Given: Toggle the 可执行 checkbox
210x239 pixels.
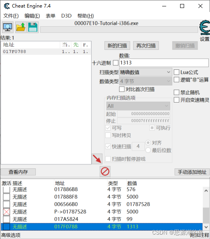Looking at the screenshot, I should coord(152,128).
